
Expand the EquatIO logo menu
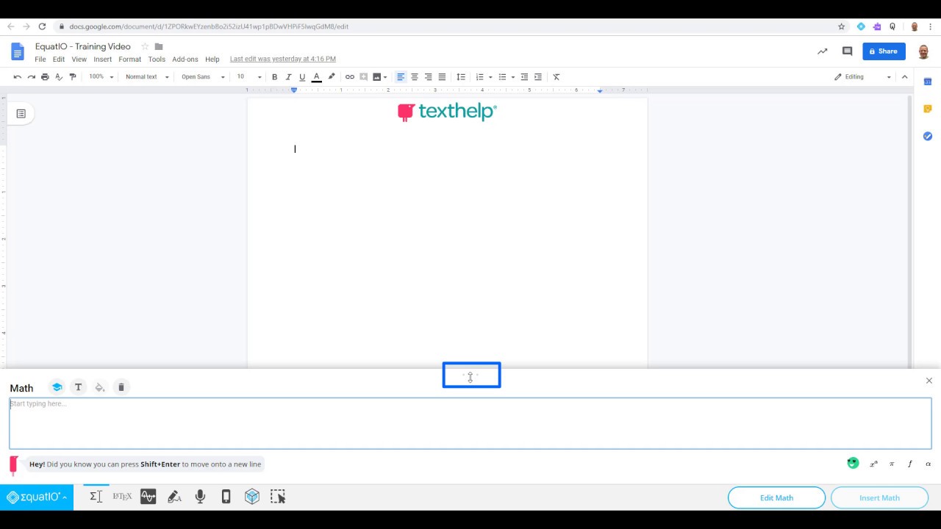tap(36, 497)
